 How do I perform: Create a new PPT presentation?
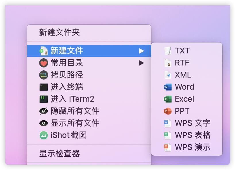tap(187, 111)
